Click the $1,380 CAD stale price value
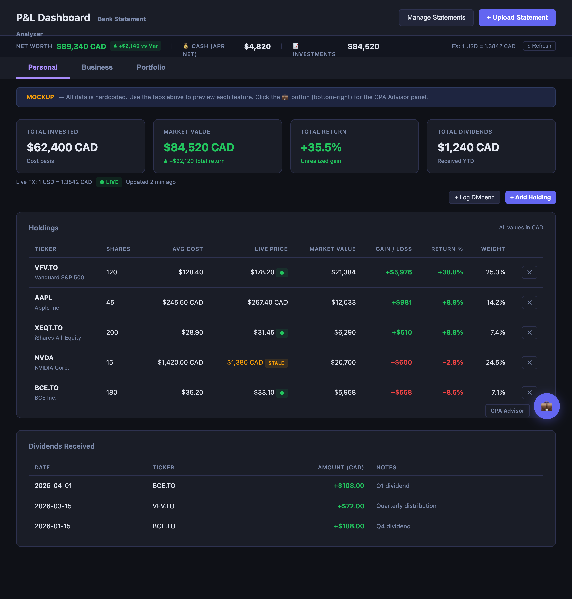Viewport: 572px width, 599px height. tap(245, 362)
